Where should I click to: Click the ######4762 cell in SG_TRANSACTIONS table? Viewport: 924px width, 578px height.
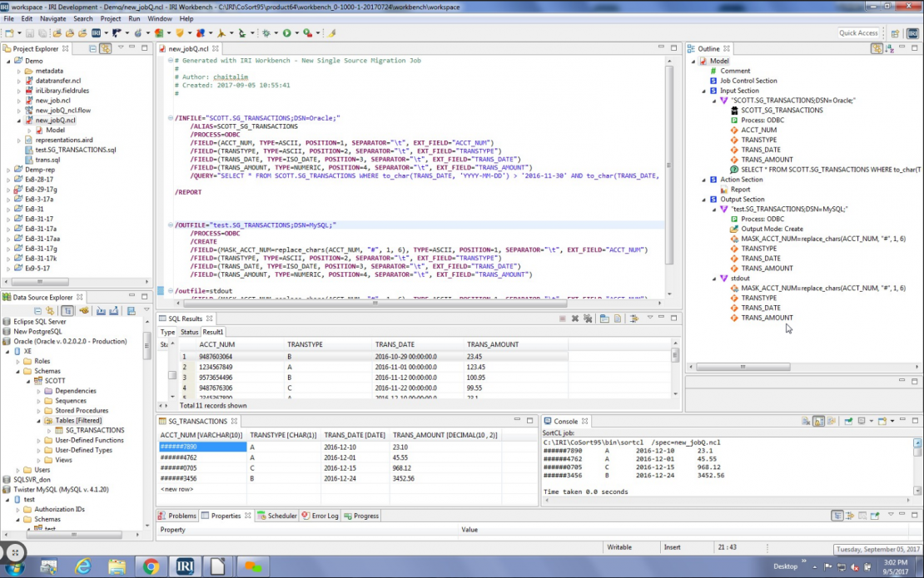[x=202, y=457]
